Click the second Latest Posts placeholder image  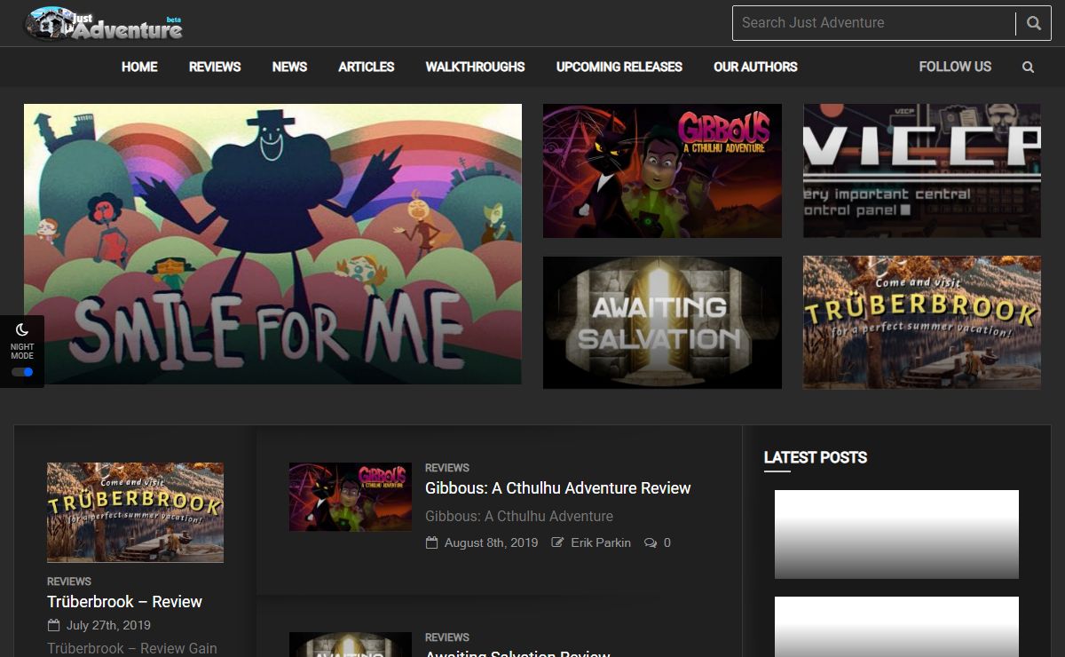[896, 627]
